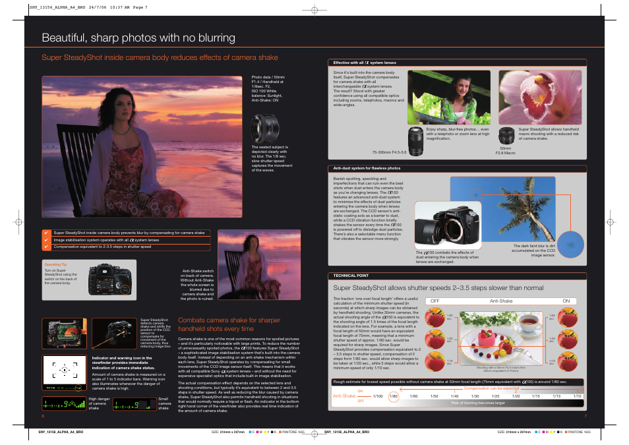This screenshot has height=445, width=629.
Task: Click the large blue magnified dust circle
Action: [570, 245]
